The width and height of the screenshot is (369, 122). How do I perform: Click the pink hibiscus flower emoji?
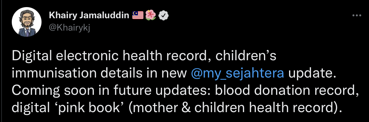151,15
